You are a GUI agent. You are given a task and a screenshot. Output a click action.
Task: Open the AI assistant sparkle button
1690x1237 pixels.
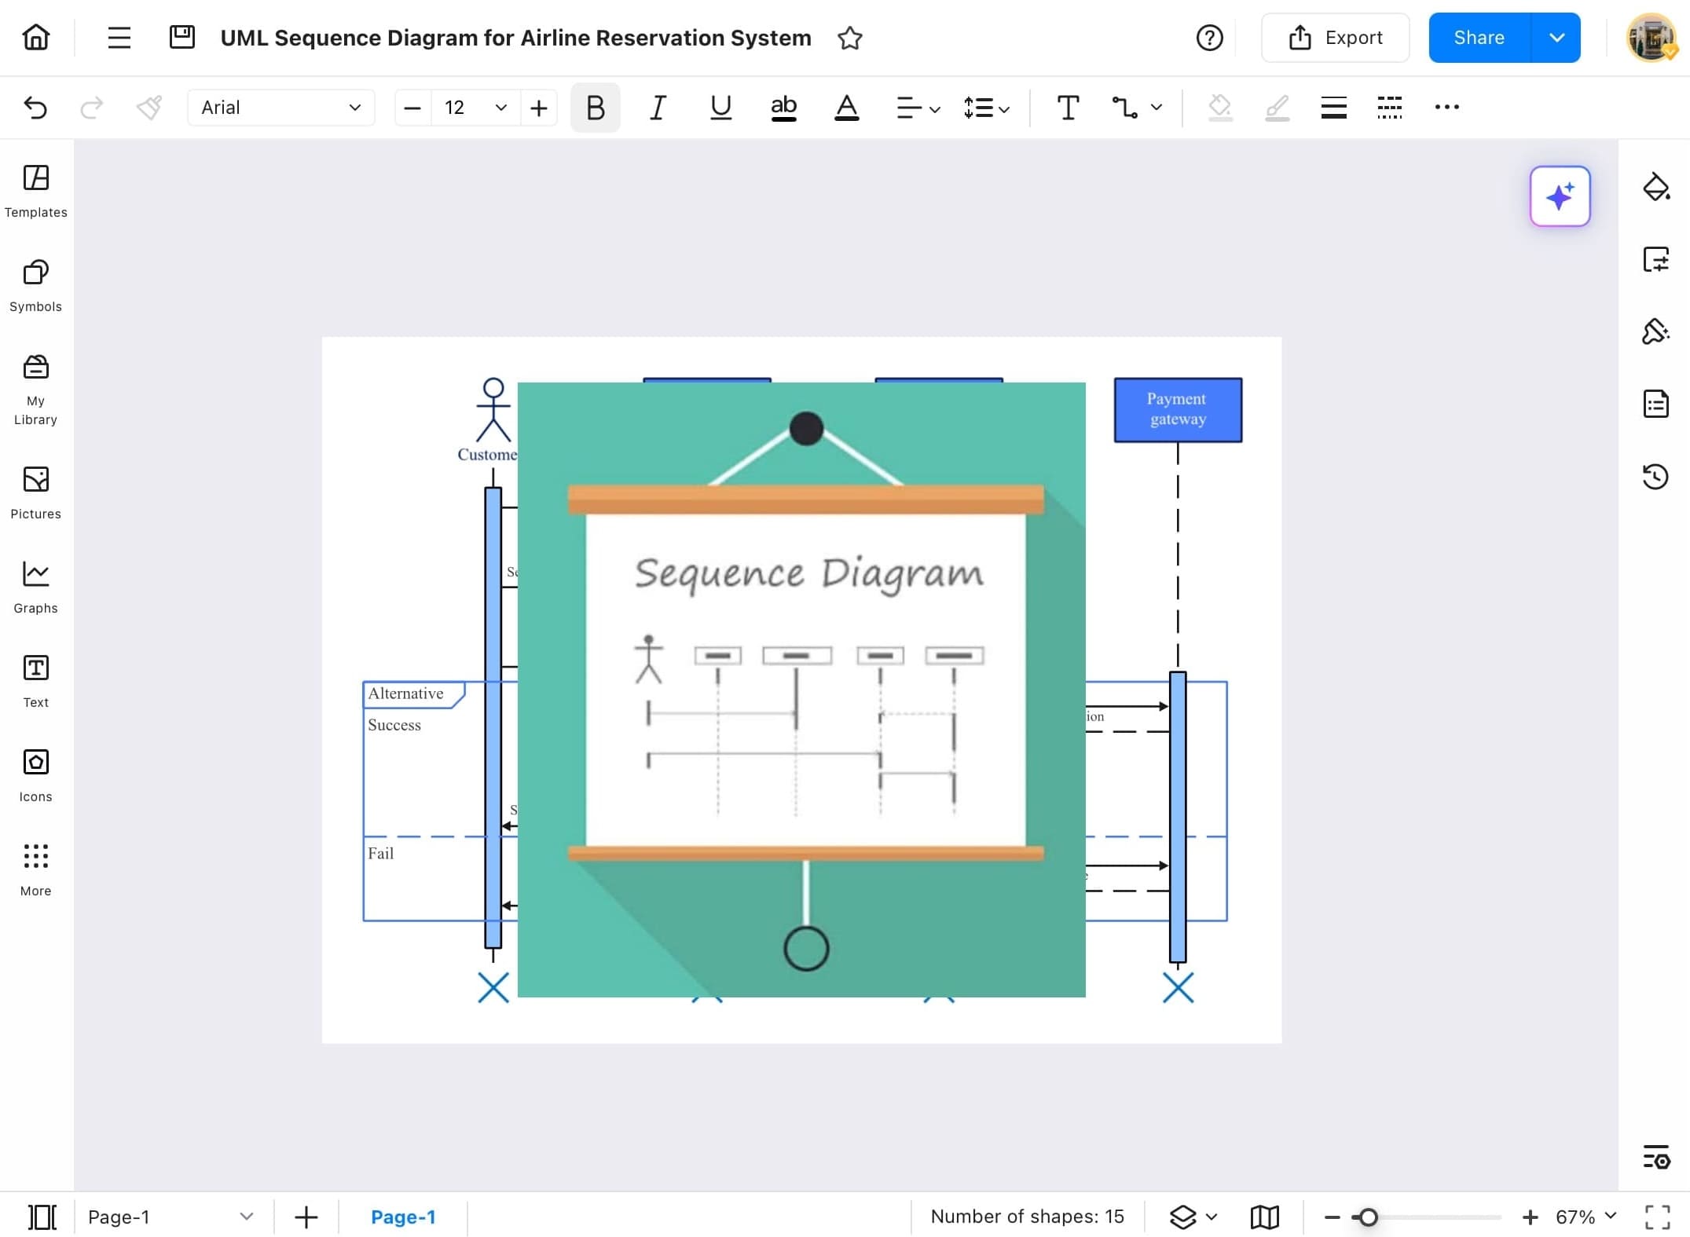[x=1560, y=196]
